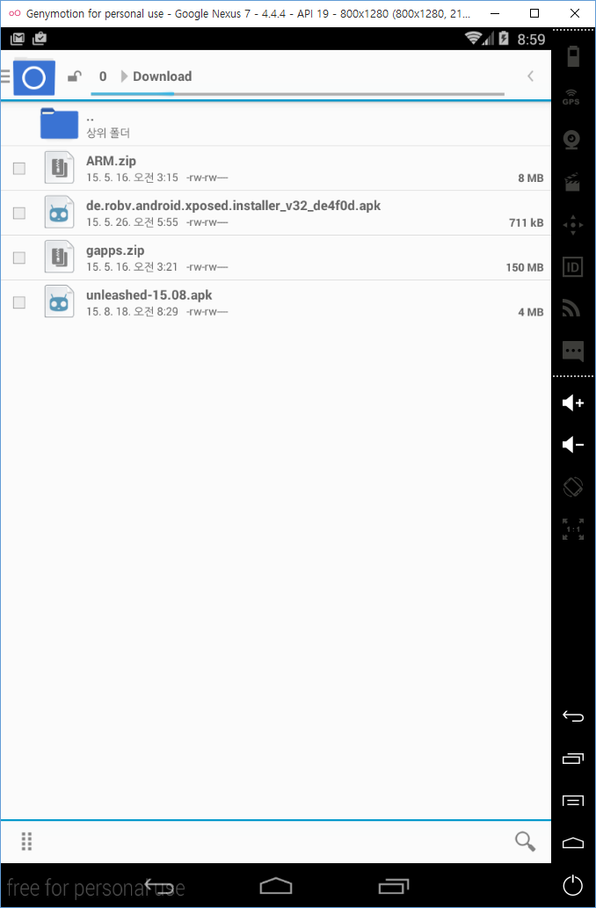
Task: Click Genymotion sidebar recent apps button
Action: pyautogui.click(x=573, y=759)
